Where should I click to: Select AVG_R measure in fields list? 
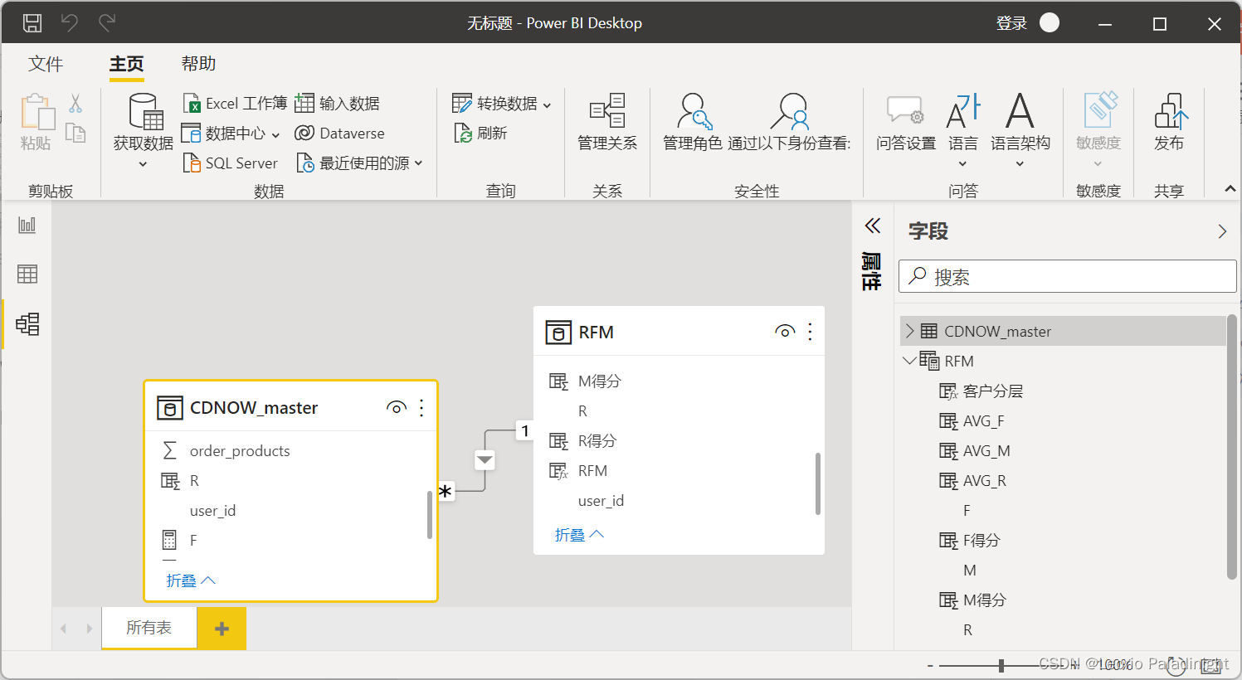(985, 480)
